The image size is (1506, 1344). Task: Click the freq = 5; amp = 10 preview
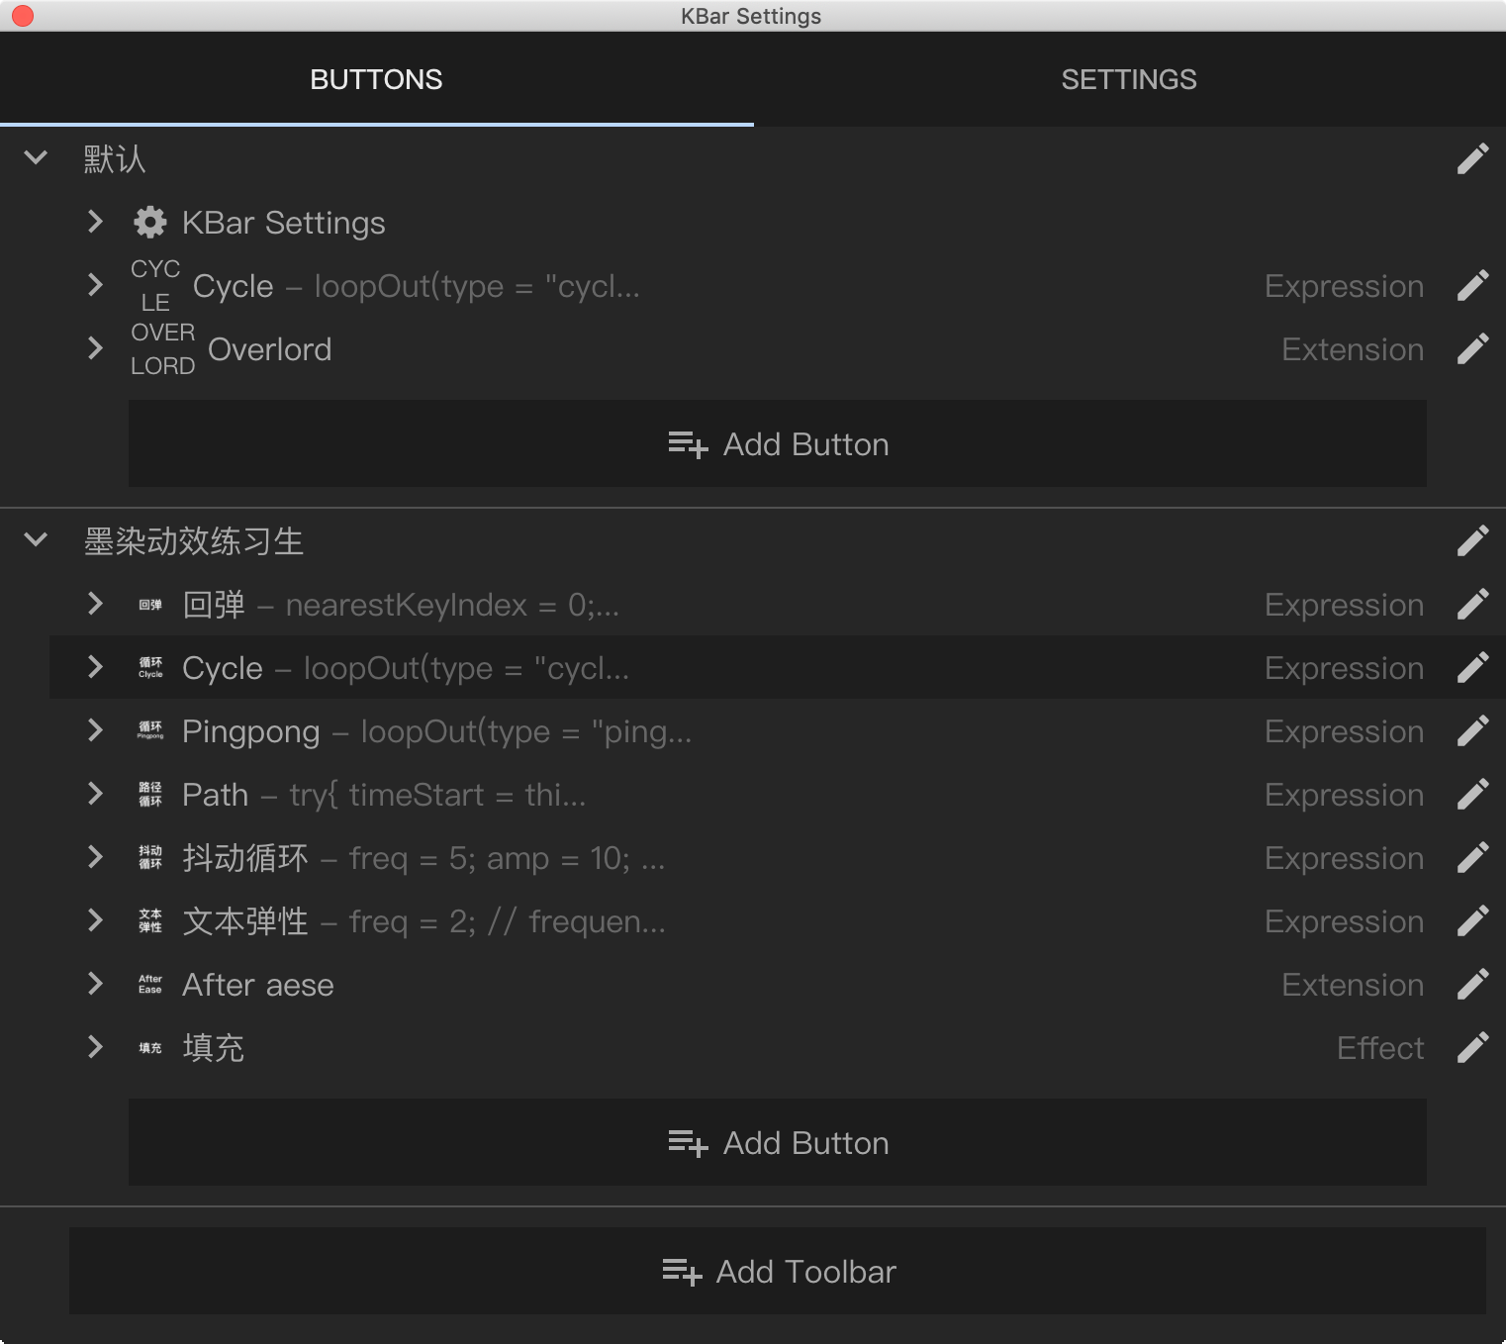tap(507, 858)
